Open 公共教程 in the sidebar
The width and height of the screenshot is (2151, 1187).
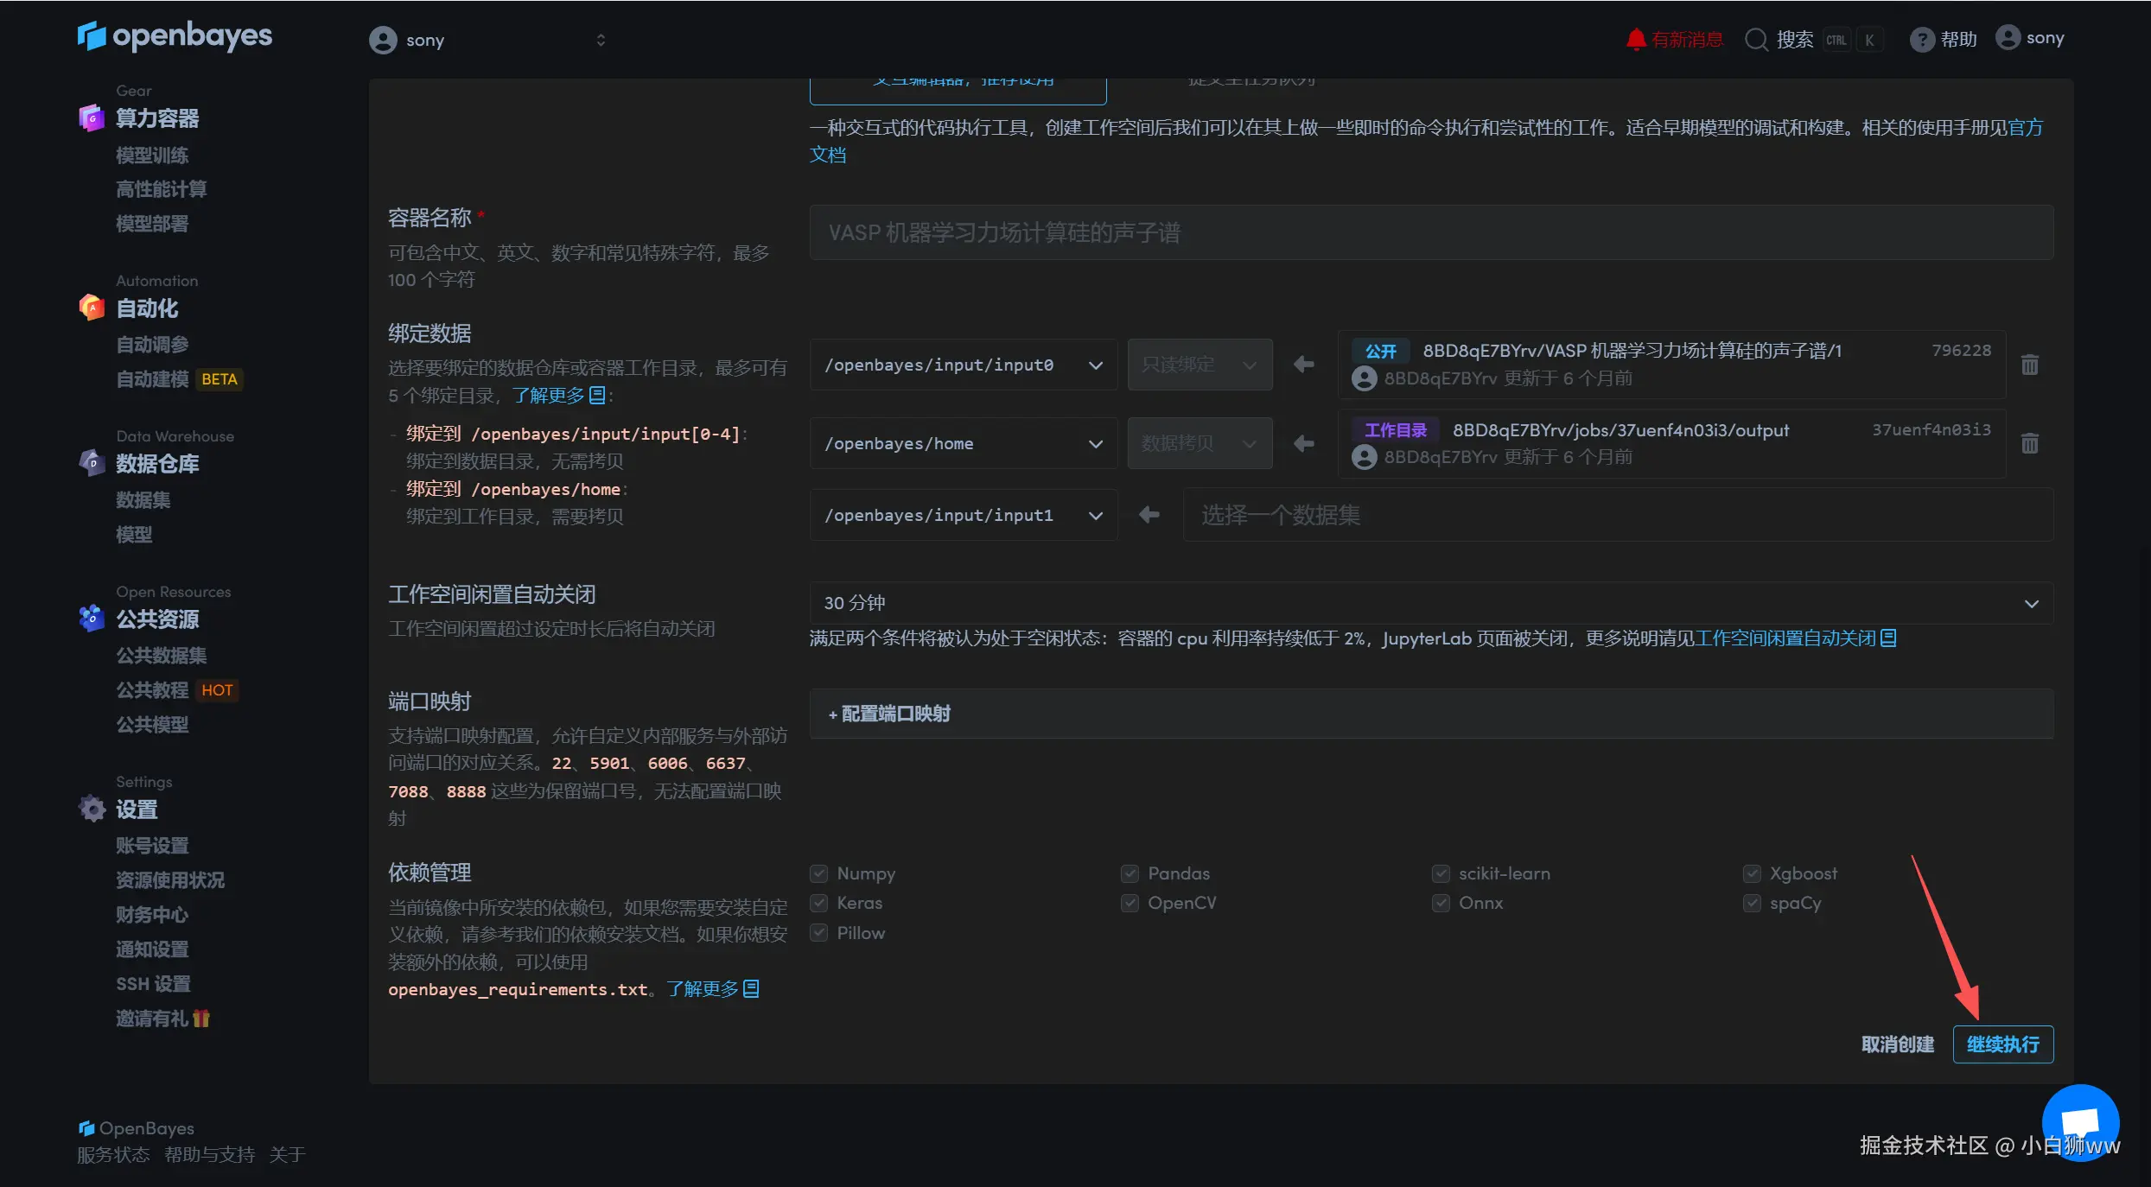click(152, 689)
